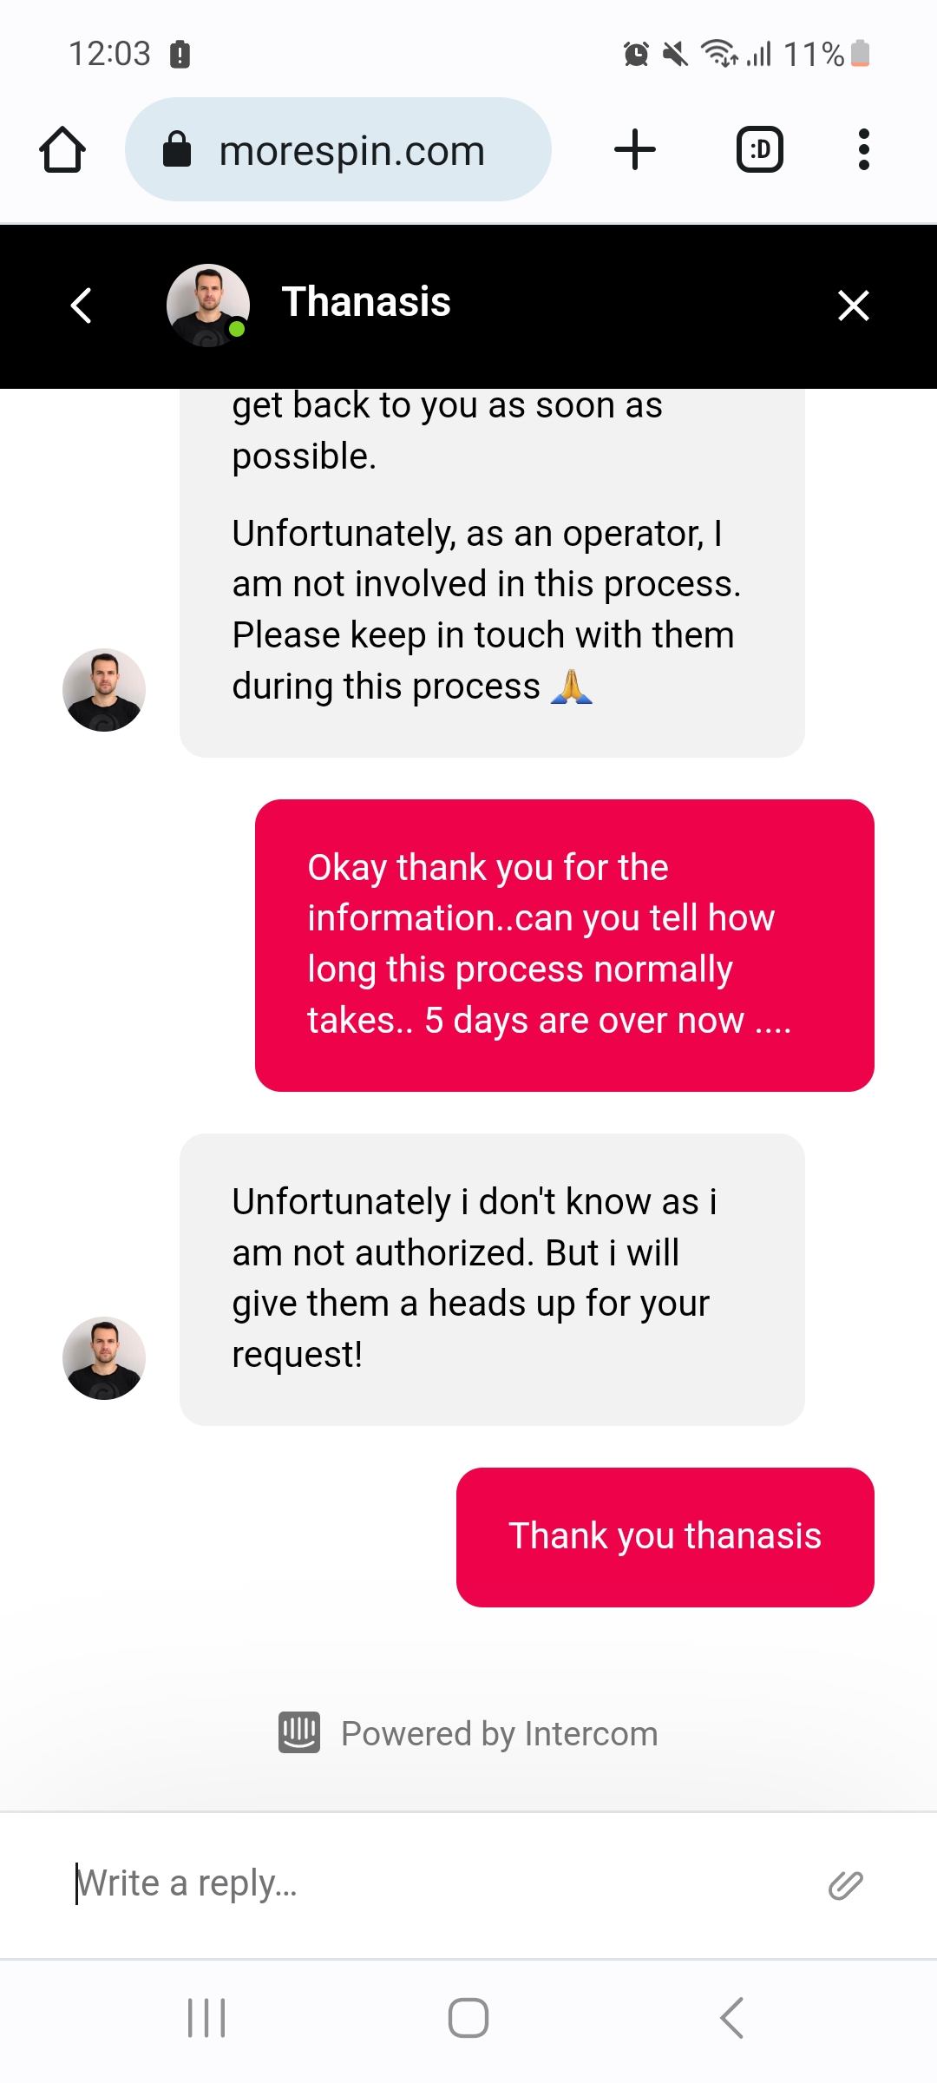Image resolution: width=937 pixels, height=2083 pixels.
Task: Select the Thank you thanasis message
Action: (665, 1537)
